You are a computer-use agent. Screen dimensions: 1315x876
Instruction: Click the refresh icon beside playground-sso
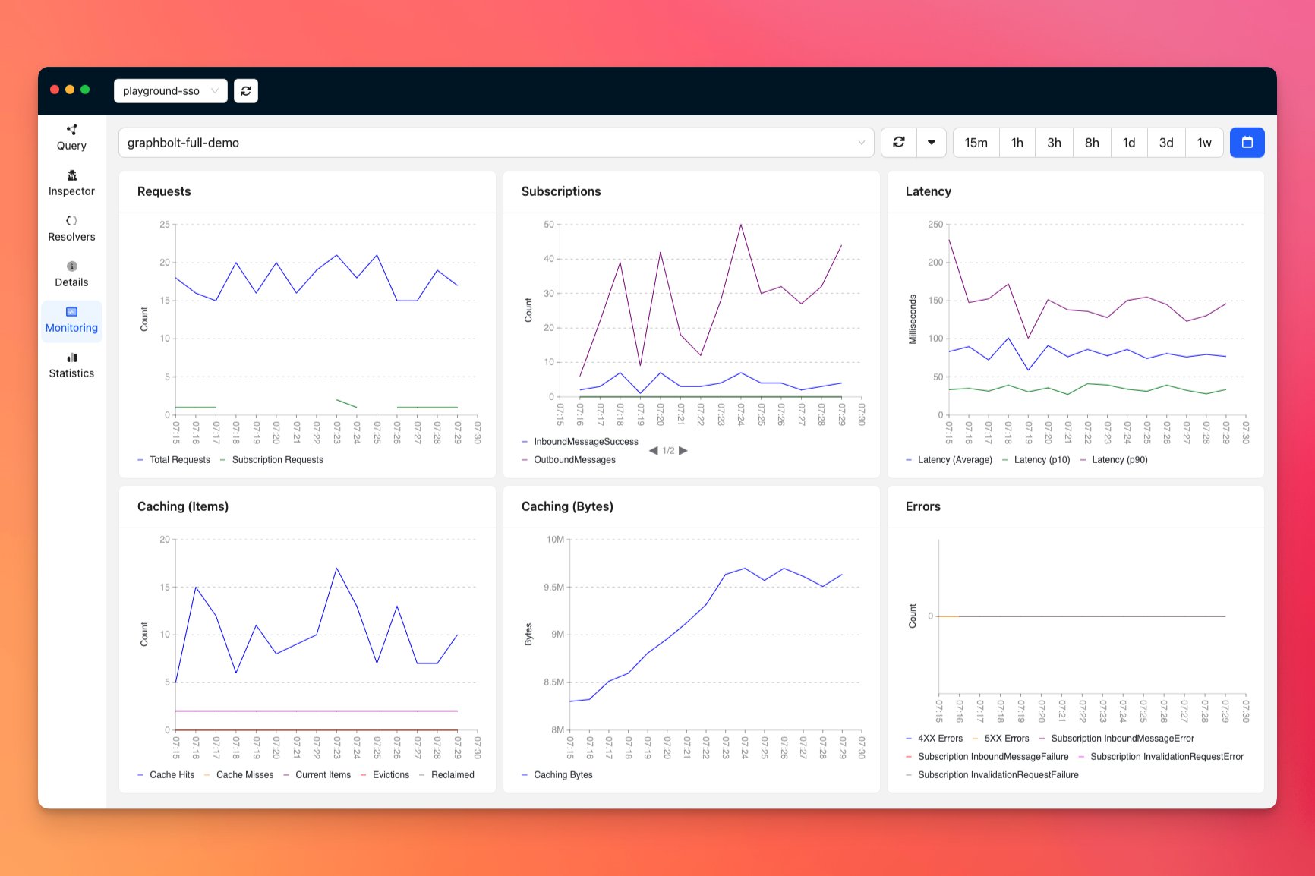pyautogui.click(x=246, y=91)
